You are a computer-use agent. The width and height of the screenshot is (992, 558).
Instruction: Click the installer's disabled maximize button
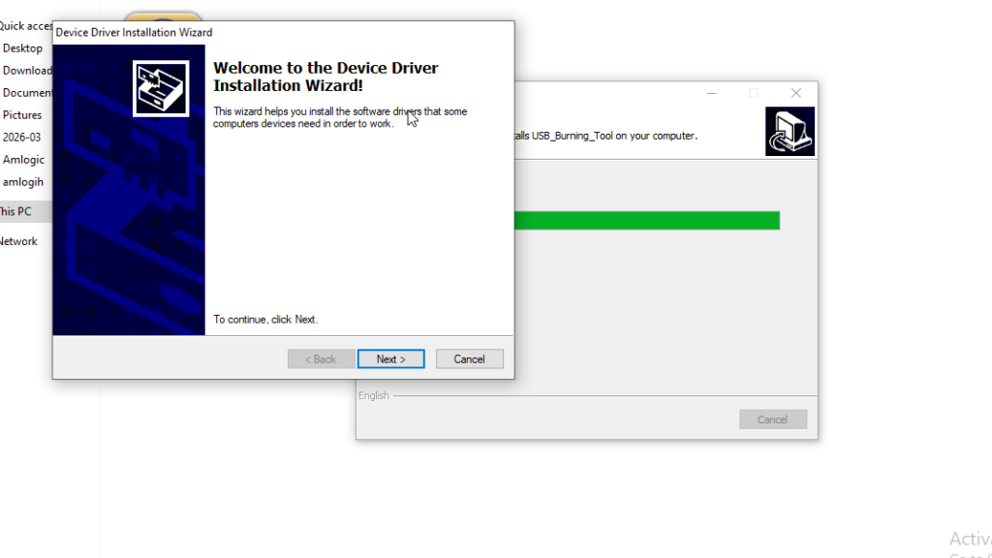coord(754,93)
